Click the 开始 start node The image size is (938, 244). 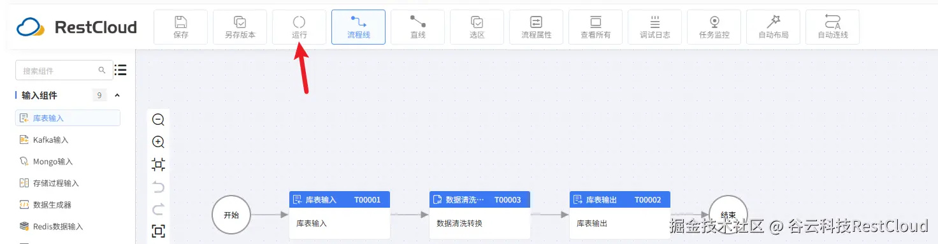click(x=231, y=215)
